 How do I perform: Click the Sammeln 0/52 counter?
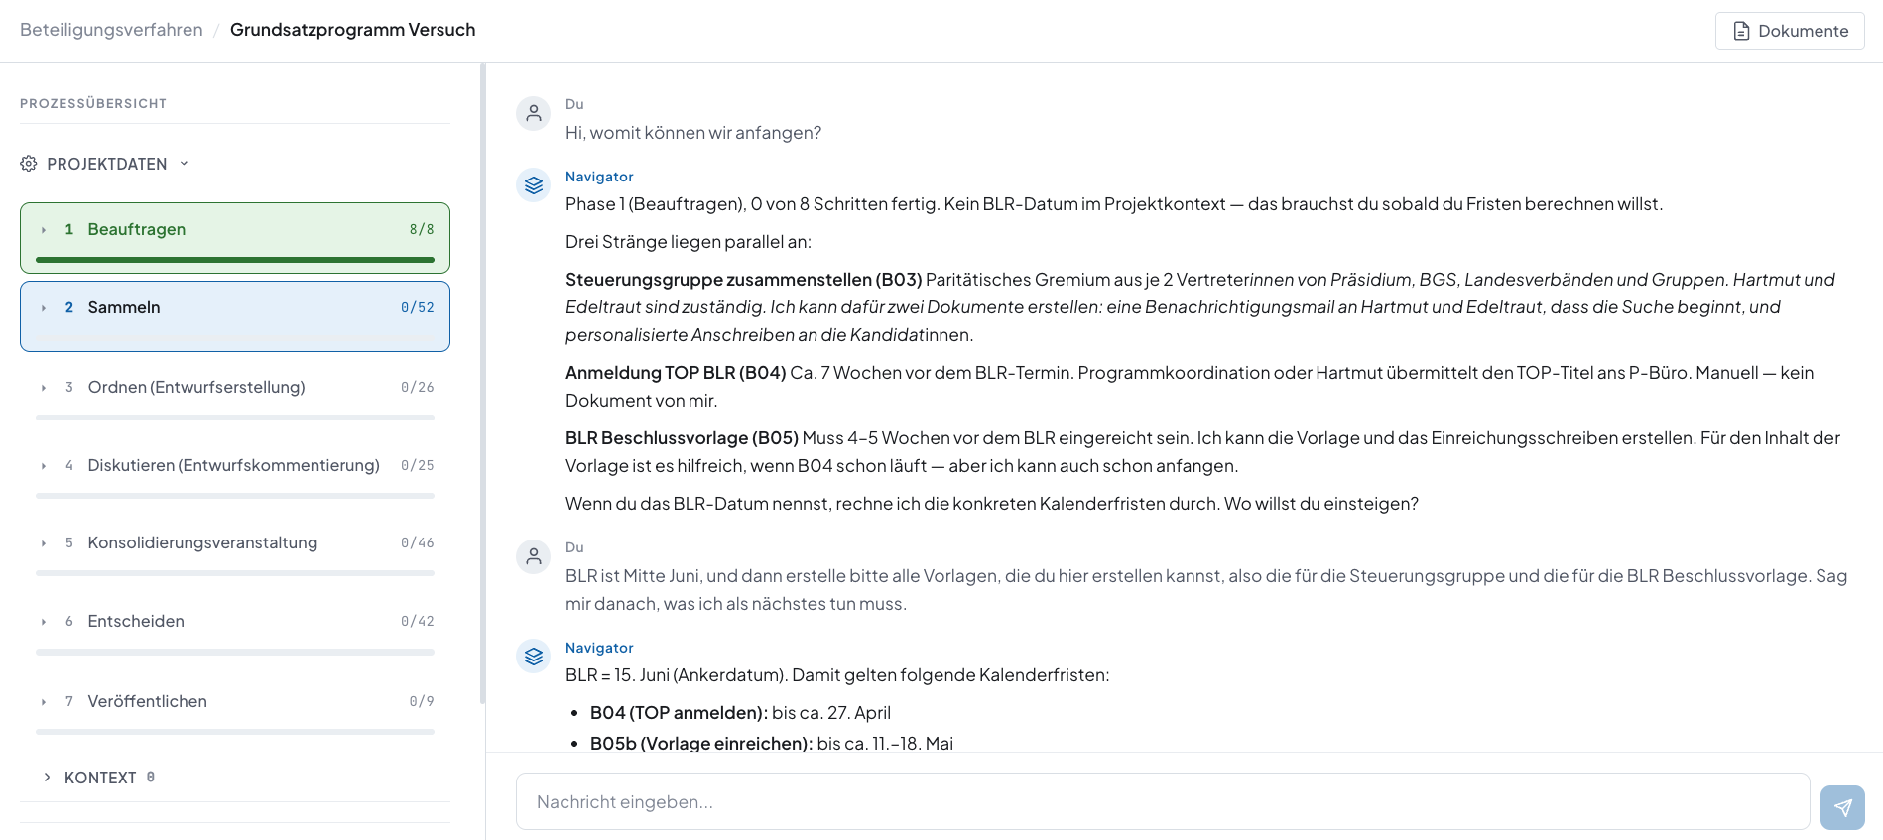418,307
